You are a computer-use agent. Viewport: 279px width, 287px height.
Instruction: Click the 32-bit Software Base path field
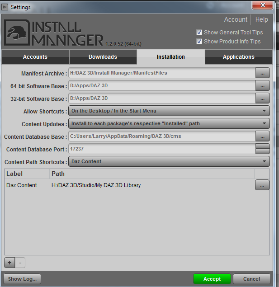coord(162,98)
